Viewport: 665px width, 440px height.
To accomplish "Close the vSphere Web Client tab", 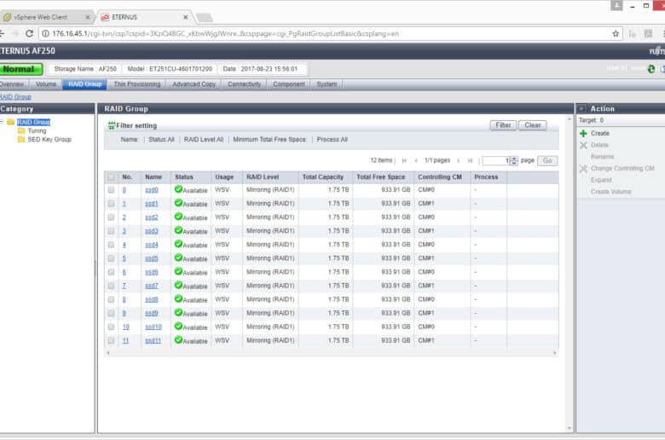I will 88,17.
